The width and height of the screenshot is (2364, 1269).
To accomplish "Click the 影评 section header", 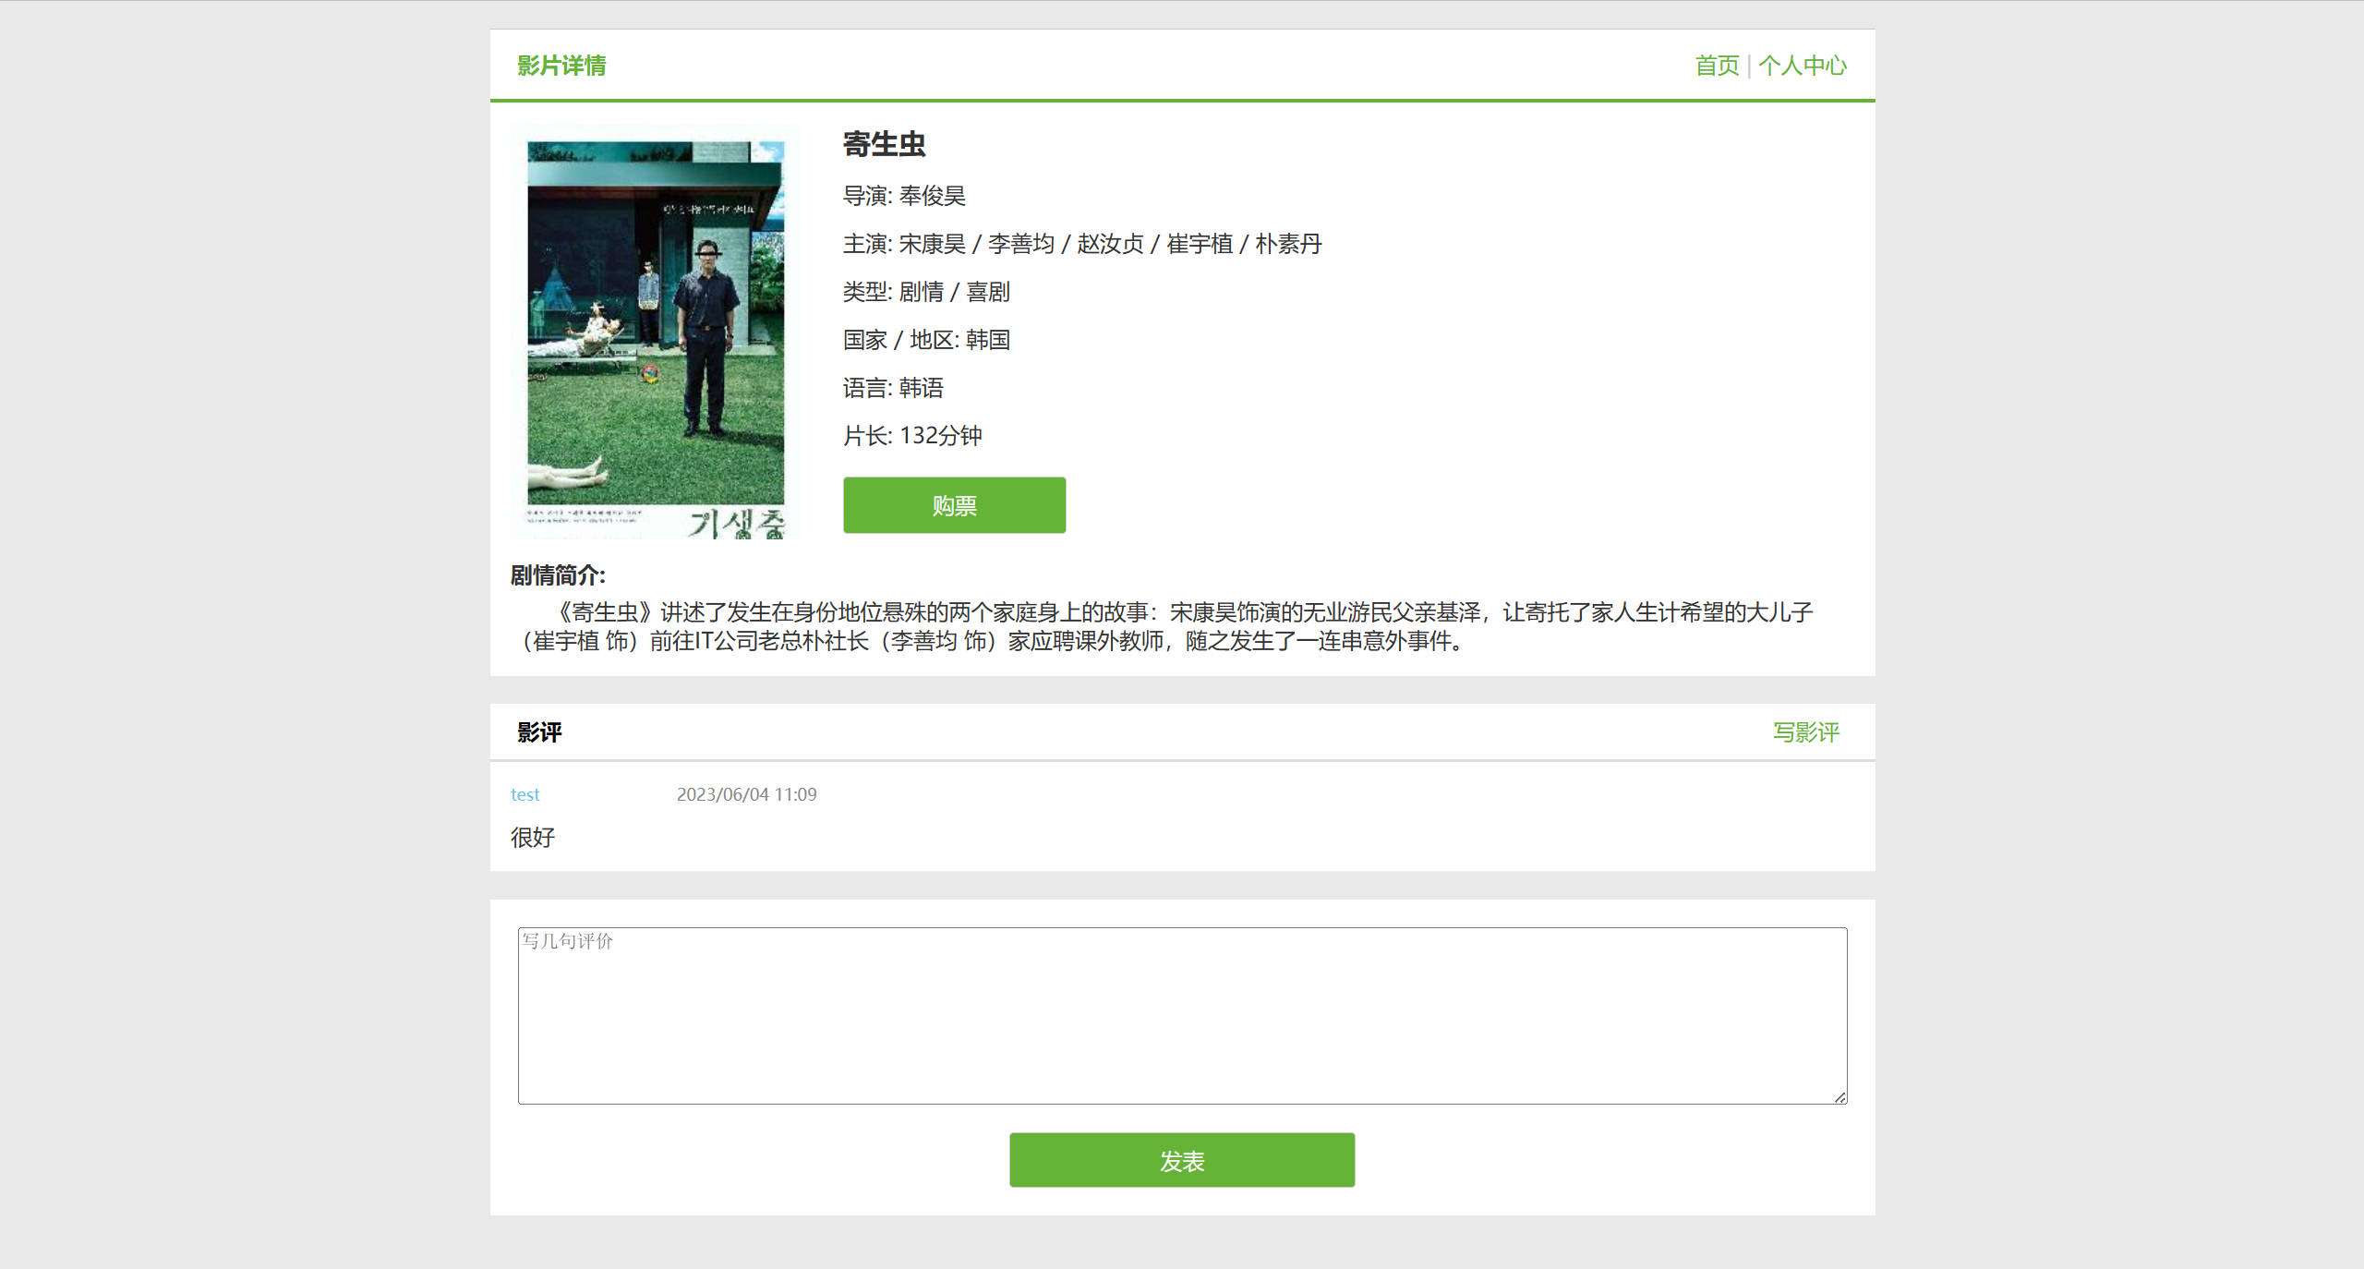I will pos(538,731).
